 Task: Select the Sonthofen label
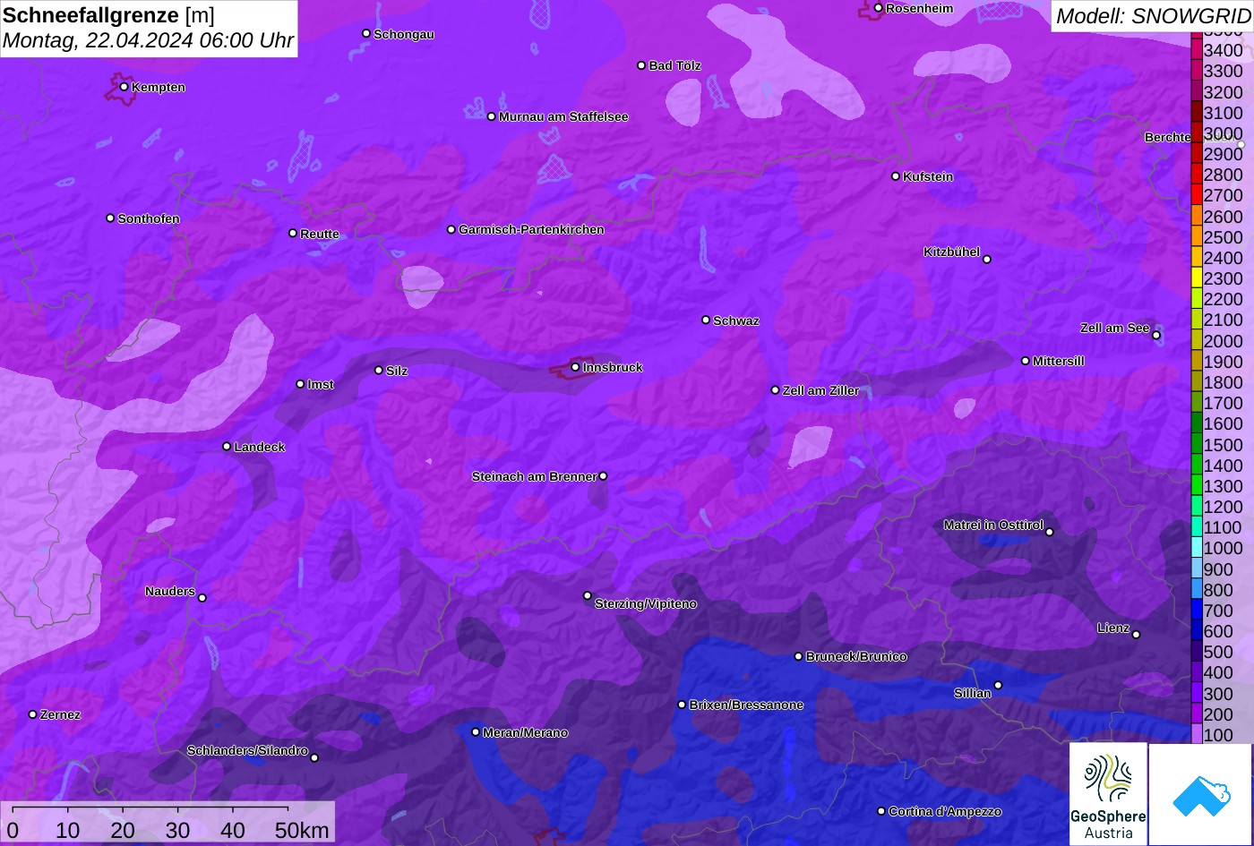click(149, 218)
